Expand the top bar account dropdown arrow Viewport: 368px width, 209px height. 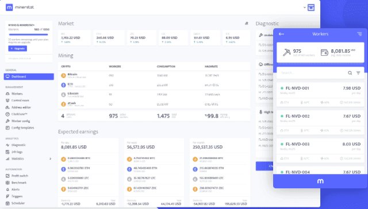(304, 7)
